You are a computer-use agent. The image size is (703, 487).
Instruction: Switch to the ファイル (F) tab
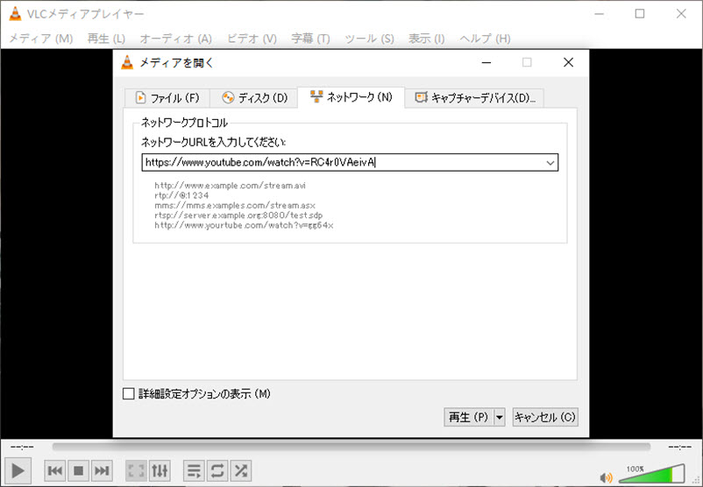[167, 98]
